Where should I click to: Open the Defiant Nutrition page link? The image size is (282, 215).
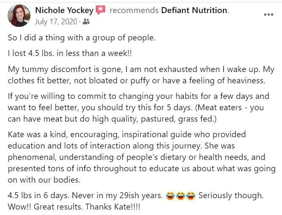point(194,10)
